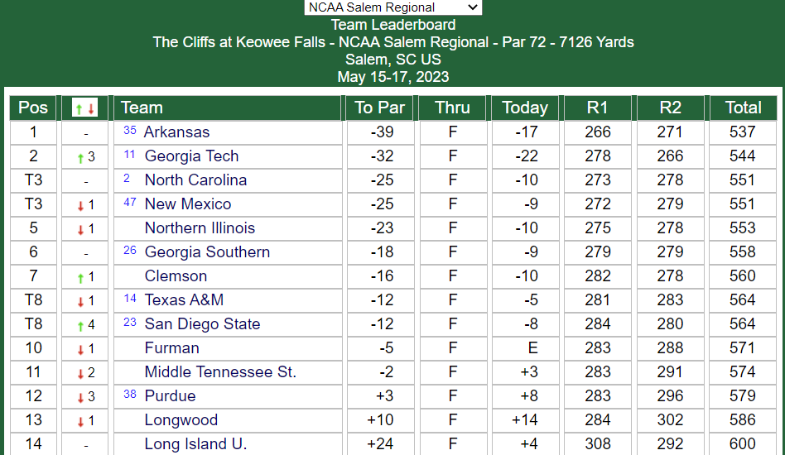Click the up/down arrows movement column header
Screen dimensions: 785x455
tap(84, 108)
